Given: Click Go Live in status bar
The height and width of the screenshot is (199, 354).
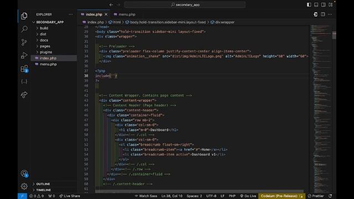Looking at the screenshot, I should (248, 196).
